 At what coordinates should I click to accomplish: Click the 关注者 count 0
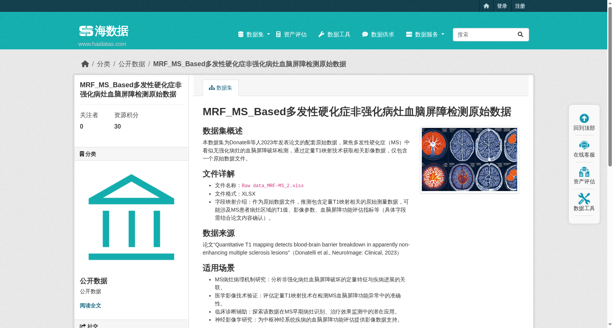pyautogui.click(x=82, y=126)
